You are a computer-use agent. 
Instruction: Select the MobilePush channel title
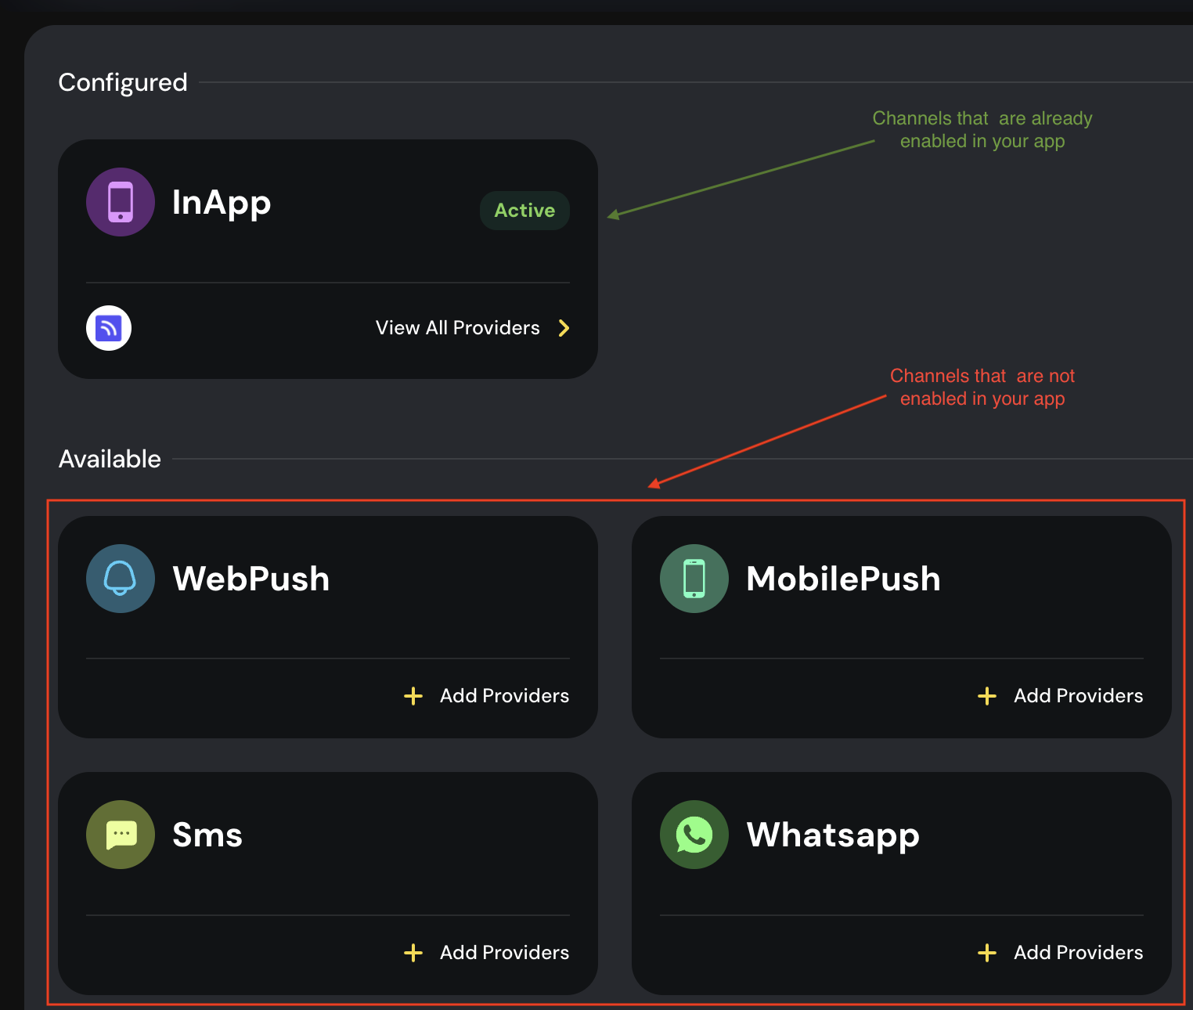pyautogui.click(x=843, y=579)
